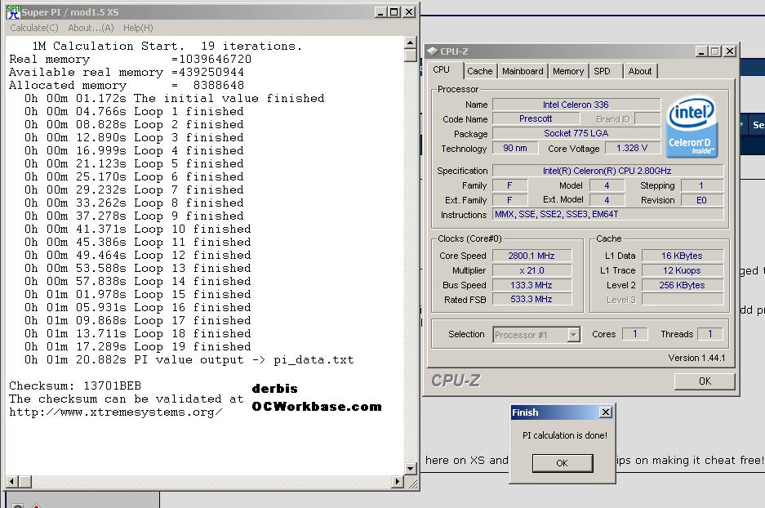Click the Level 2 value '256 KBytes'
Screen dimensions: 765x508
pos(682,285)
